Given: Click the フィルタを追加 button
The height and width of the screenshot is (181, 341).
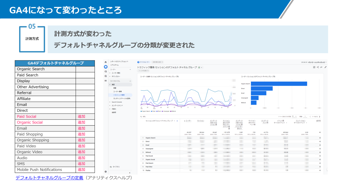Looking at the screenshot, I should 143,71.
